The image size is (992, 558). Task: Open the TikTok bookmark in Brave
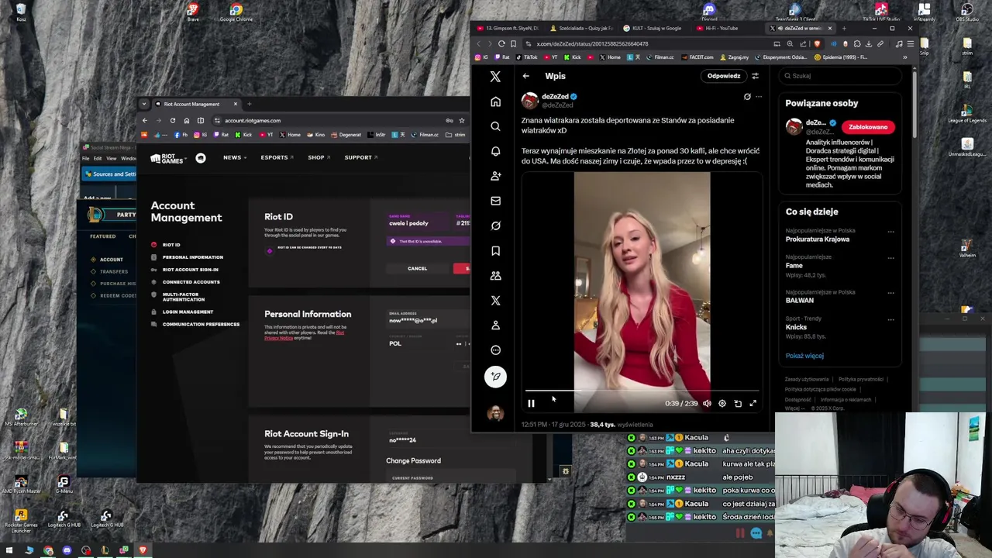(x=527, y=57)
